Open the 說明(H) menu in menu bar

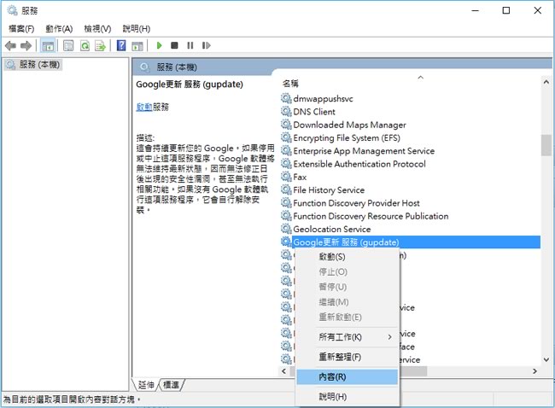[137, 29]
